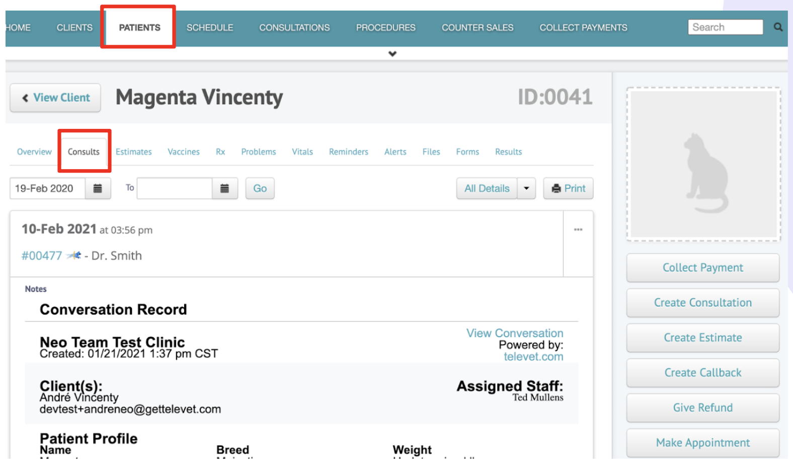
Task: Select the Vitals tab
Action: pos(302,151)
